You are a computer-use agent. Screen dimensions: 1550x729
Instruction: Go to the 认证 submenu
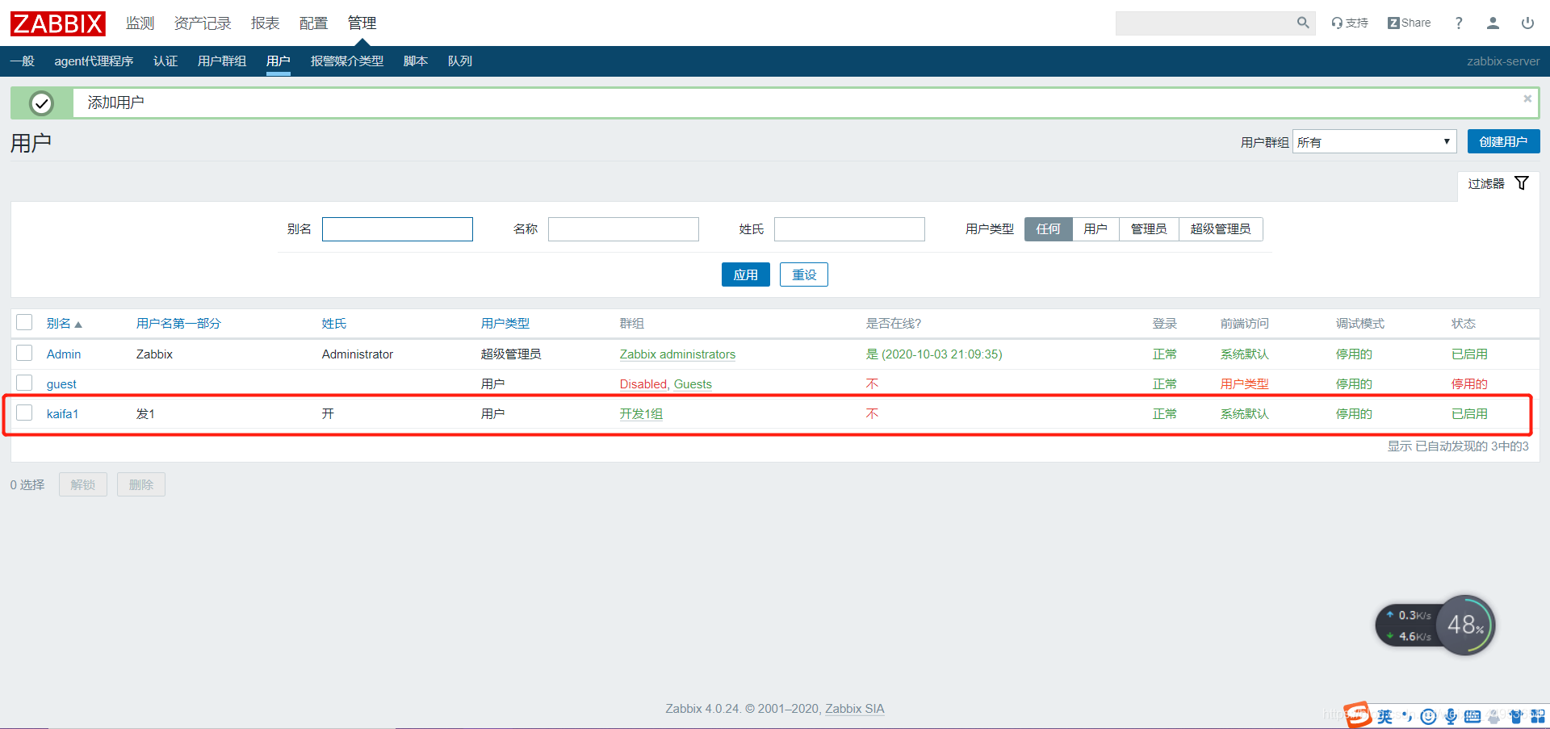pyautogui.click(x=165, y=61)
